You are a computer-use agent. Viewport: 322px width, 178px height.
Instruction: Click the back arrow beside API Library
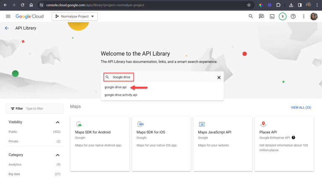pos(7,28)
